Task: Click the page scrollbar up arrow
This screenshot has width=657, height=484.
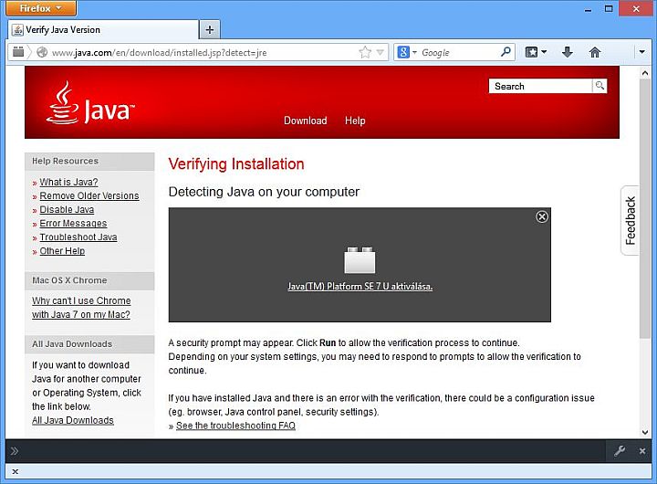Action: tap(645, 73)
